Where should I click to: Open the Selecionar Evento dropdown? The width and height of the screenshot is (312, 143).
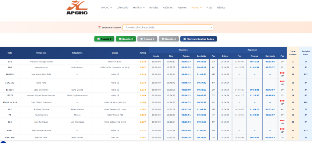(167, 28)
